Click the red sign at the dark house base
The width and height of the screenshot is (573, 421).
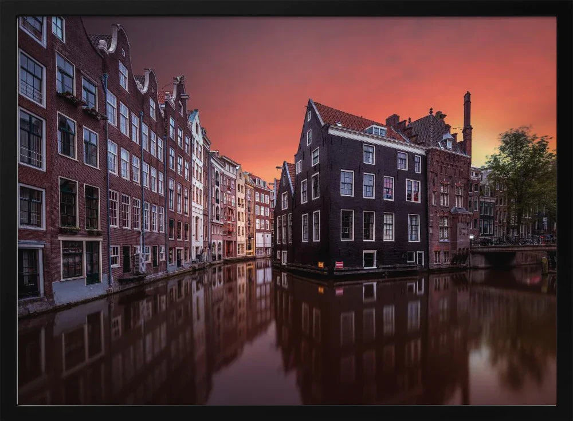[339, 264]
